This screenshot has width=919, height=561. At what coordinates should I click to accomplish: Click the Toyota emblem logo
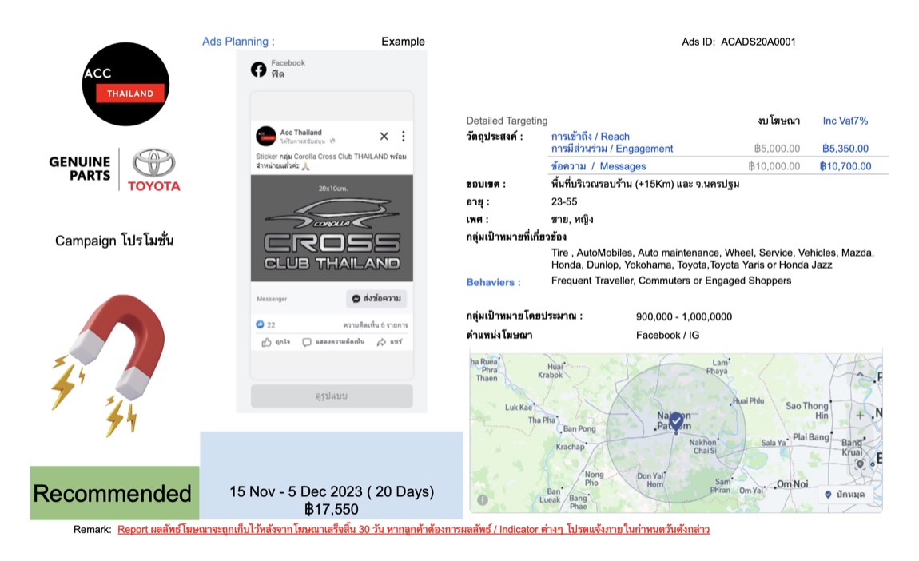(153, 162)
